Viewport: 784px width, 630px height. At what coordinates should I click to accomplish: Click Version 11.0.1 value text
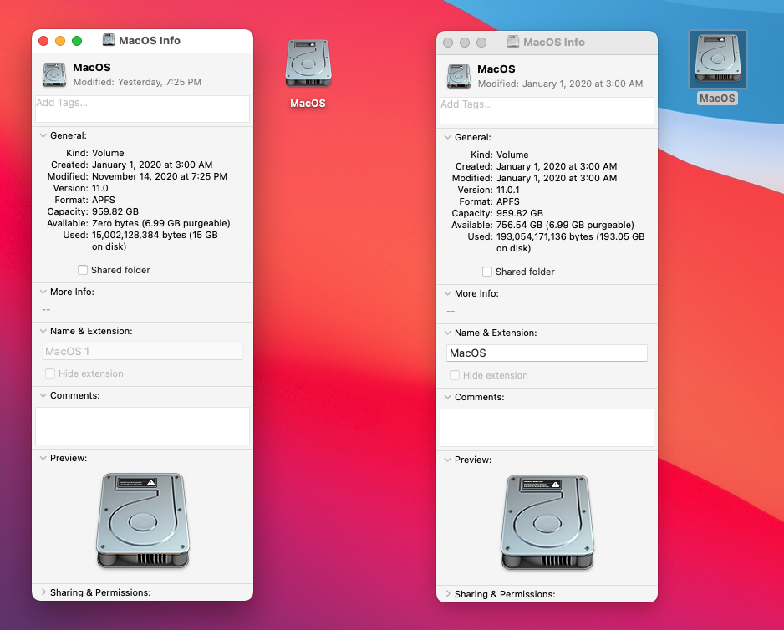point(508,190)
